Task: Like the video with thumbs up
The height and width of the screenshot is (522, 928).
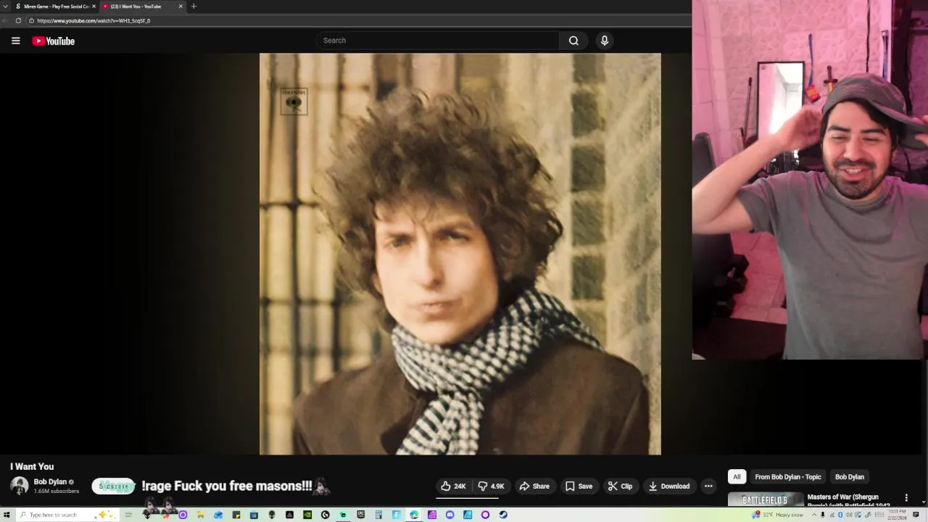Action: tap(453, 486)
